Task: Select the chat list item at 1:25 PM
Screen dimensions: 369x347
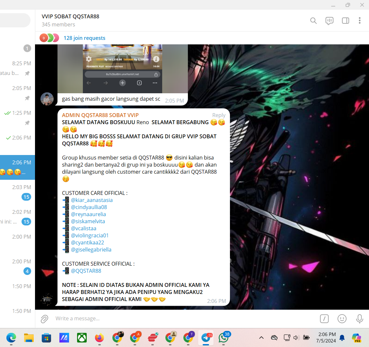Action: 17,118
